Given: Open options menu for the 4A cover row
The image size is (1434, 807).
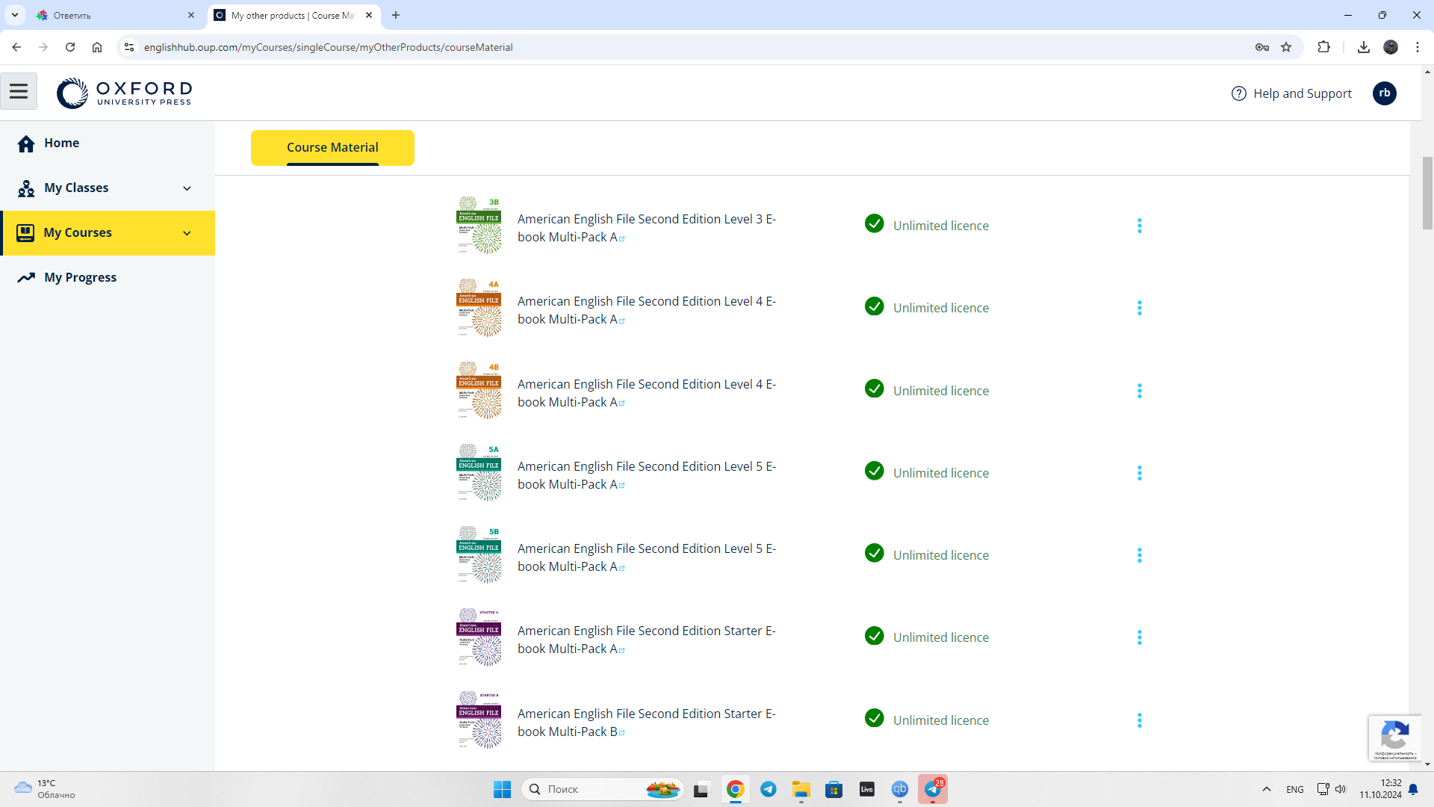Looking at the screenshot, I should [1139, 308].
